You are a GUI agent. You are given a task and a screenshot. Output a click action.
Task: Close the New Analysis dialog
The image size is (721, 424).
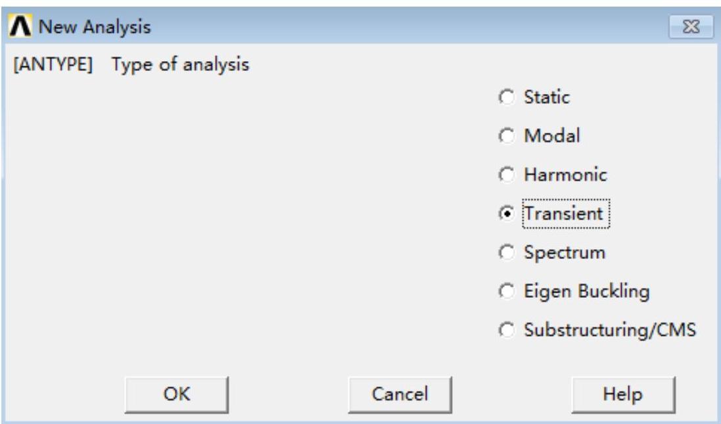click(687, 28)
